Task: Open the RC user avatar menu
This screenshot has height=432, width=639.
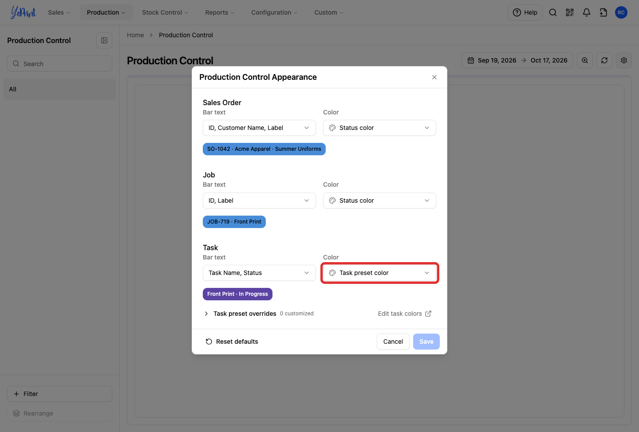Action: tap(621, 12)
